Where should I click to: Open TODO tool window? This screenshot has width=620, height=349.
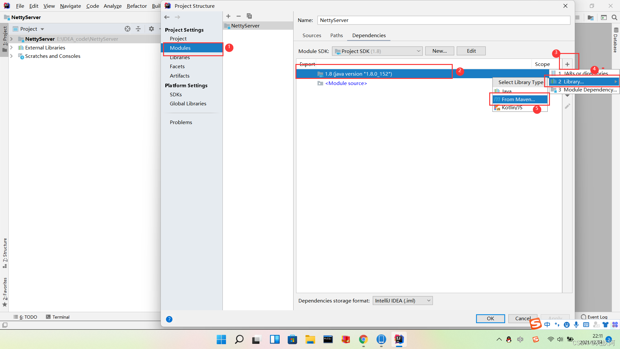pos(25,317)
